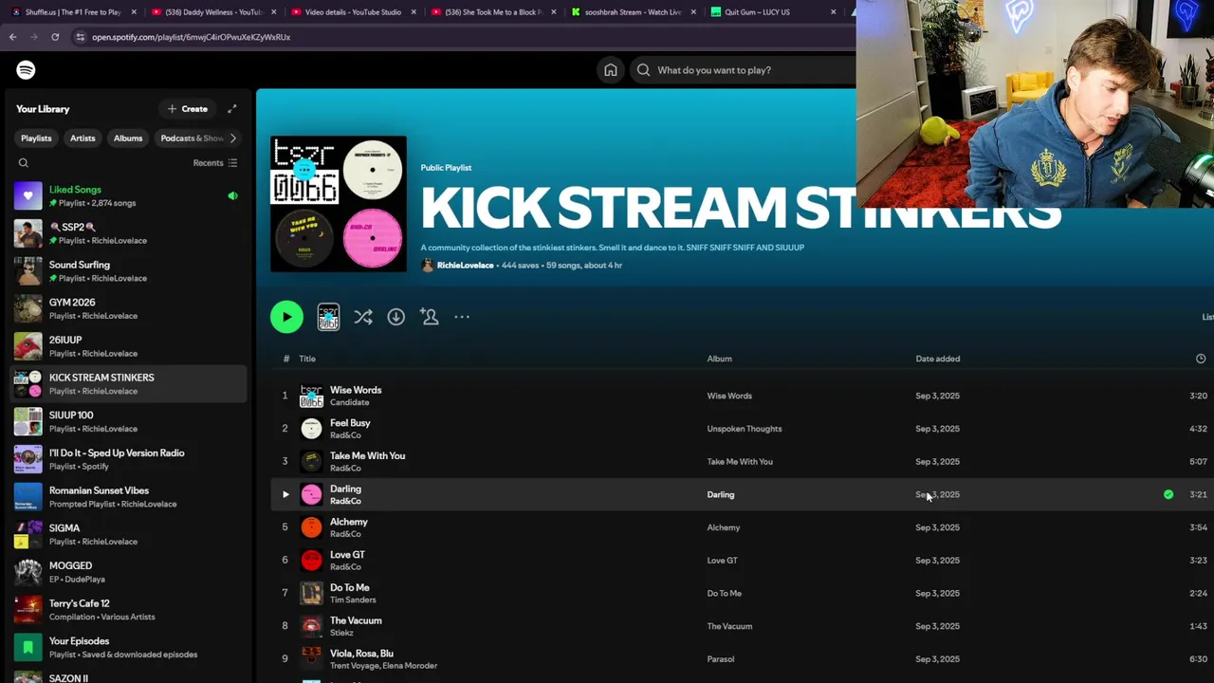
Task: Click the playlist preview thumbnail next to play
Action: 328,317
